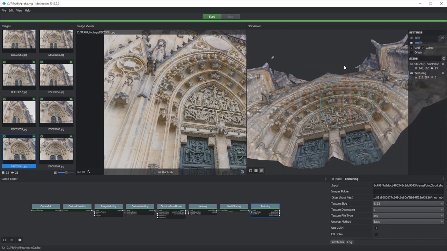Open the View menu
This screenshot has width=447, height=251.
tap(19, 10)
